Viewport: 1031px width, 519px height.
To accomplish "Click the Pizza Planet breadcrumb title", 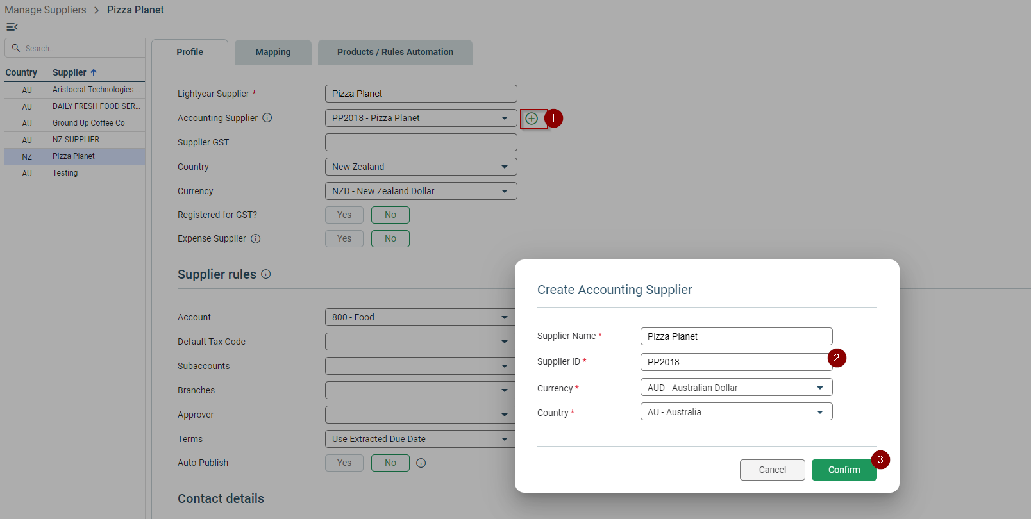I will click(135, 10).
